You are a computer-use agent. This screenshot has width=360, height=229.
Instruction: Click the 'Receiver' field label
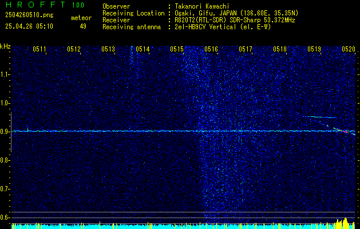[116, 20]
